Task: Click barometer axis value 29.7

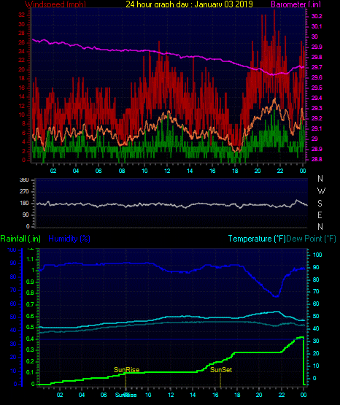Action: pos(317,67)
